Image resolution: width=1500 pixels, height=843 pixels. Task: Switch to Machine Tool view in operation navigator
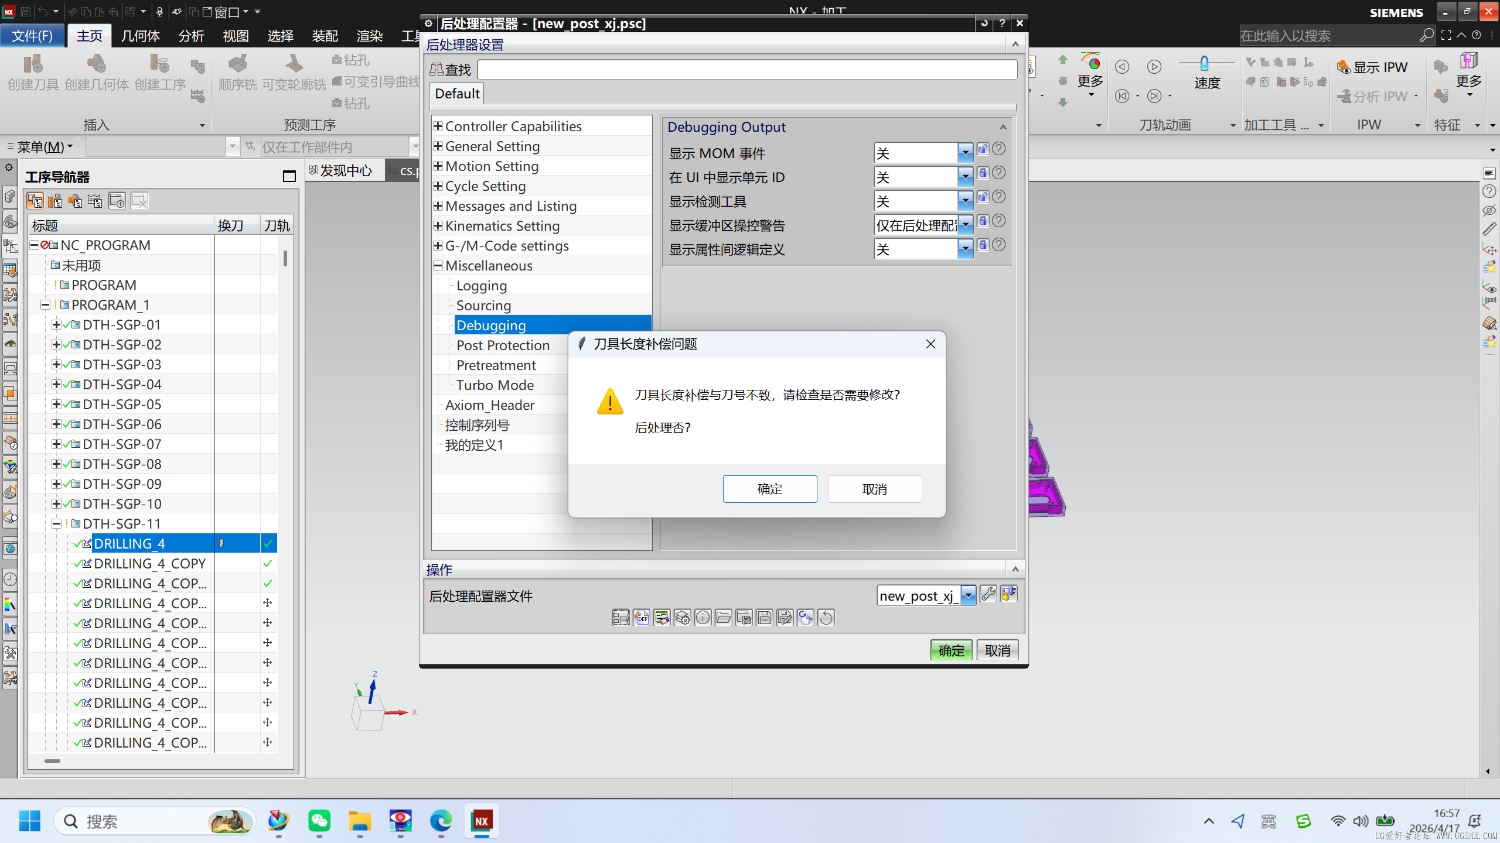[55, 201]
